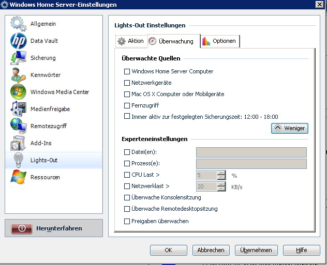This screenshot has height=265, width=327.
Task: Click the title bar gear icon
Action: point(4,5)
